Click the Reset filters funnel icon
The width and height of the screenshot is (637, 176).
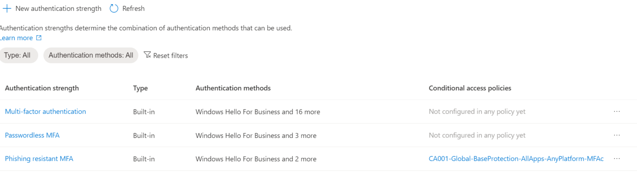pyautogui.click(x=147, y=55)
